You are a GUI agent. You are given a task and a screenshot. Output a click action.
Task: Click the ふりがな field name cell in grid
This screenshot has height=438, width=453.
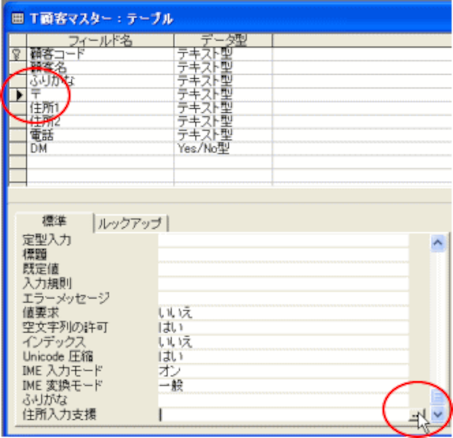click(100, 81)
